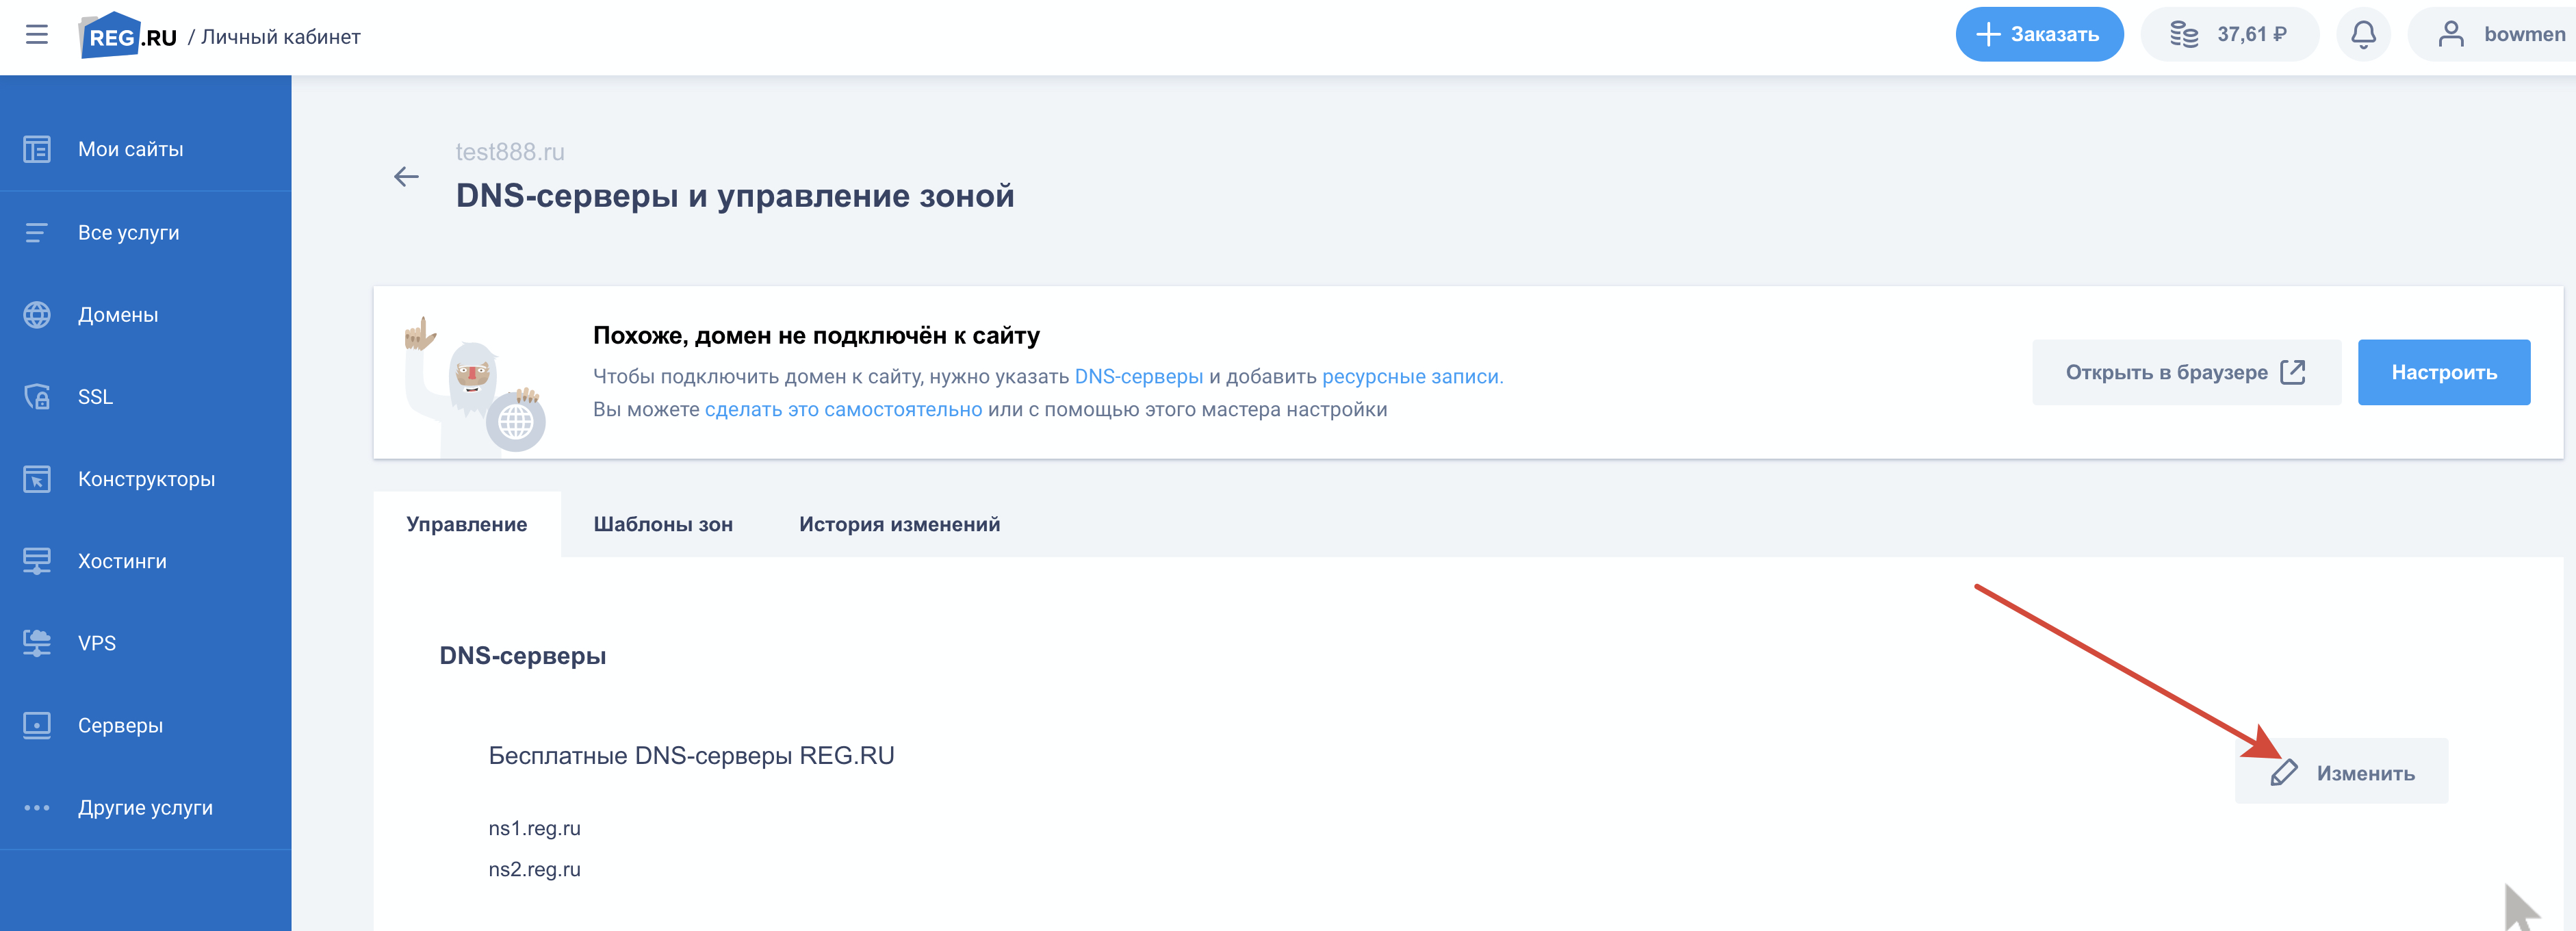The width and height of the screenshot is (2576, 931).
Task: Click сделать это самостоятельно link
Action: [x=843, y=410]
